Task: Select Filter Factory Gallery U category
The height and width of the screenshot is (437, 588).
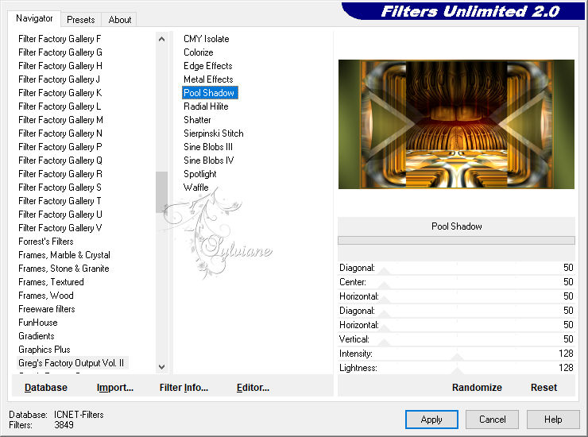Action: pos(60,215)
